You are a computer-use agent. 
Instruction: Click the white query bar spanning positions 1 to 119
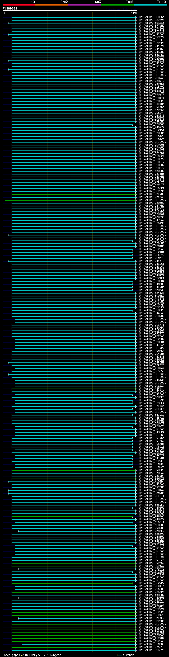point(70,11)
